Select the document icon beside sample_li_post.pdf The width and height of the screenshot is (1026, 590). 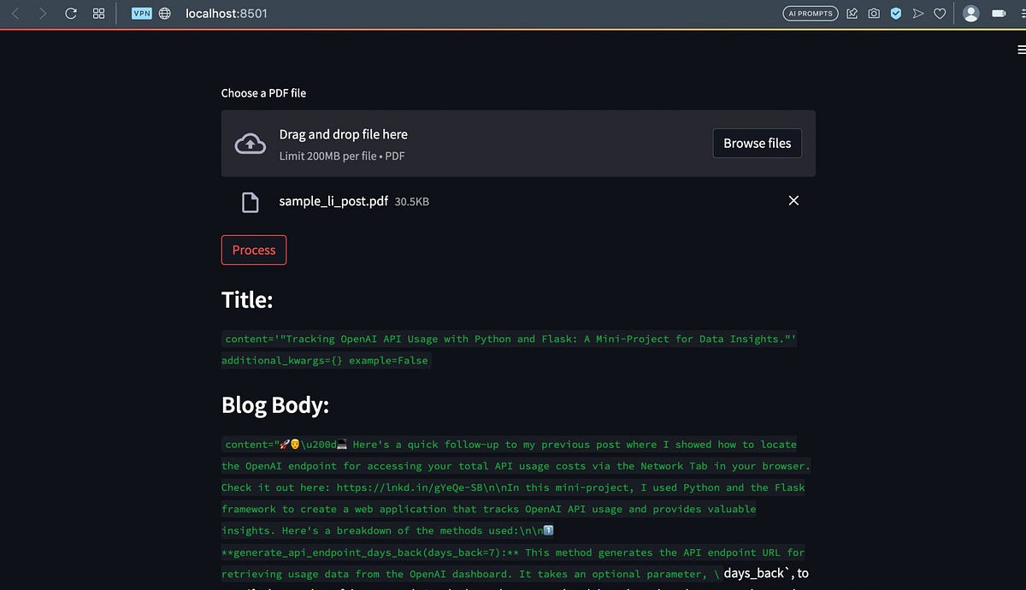251,202
